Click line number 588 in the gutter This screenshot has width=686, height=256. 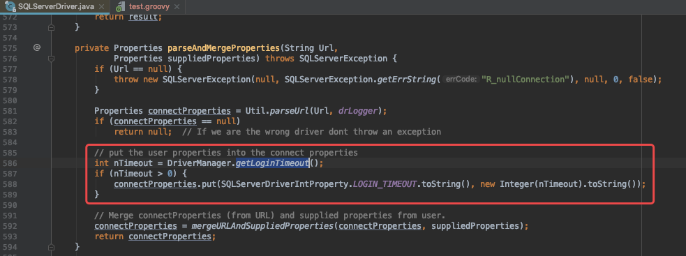click(x=9, y=184)
